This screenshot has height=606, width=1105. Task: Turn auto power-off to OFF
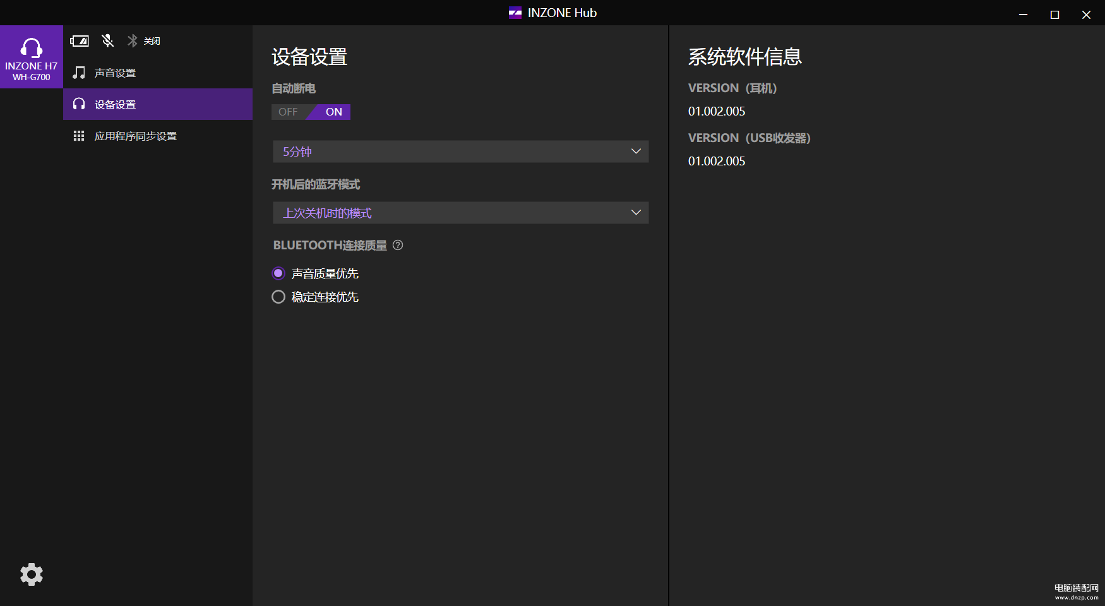pos(289,112)
